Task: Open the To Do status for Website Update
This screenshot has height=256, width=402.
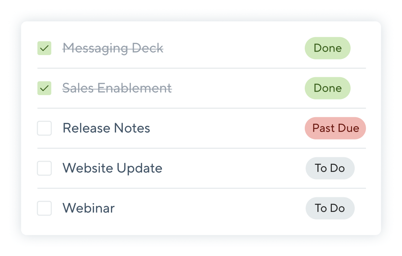Action: (330, 168)
